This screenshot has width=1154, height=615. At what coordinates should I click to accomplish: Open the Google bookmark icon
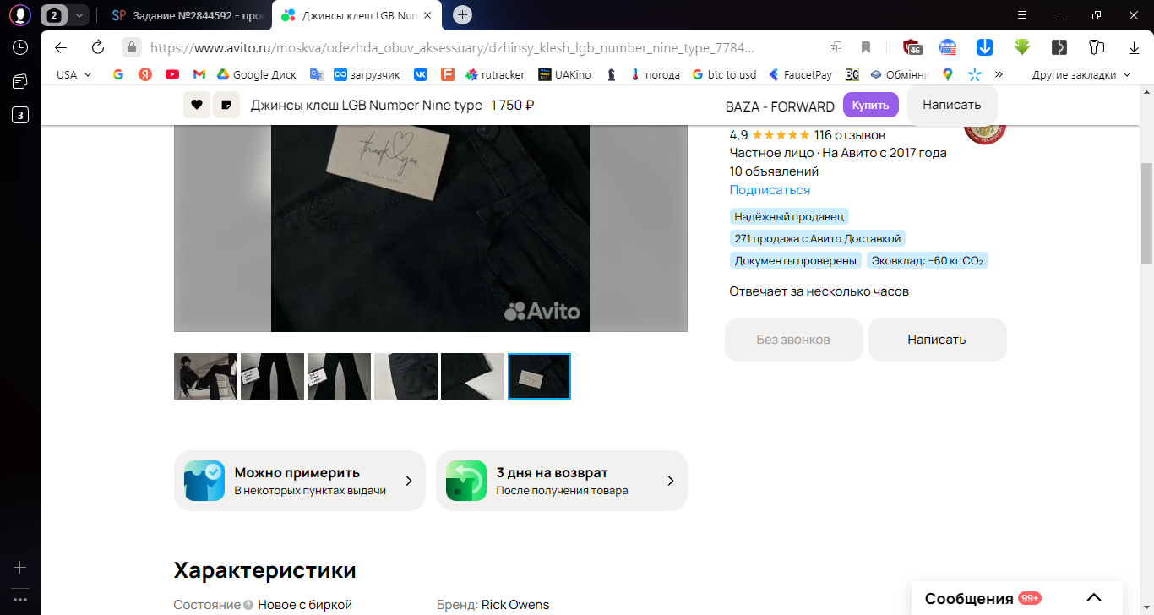pyautogui.click(x=118, y=74)
